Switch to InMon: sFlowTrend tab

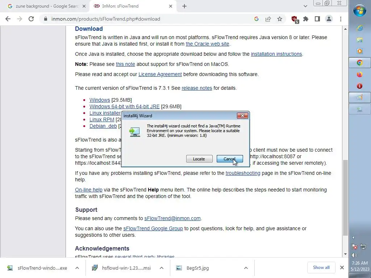(x=133, y=6)
